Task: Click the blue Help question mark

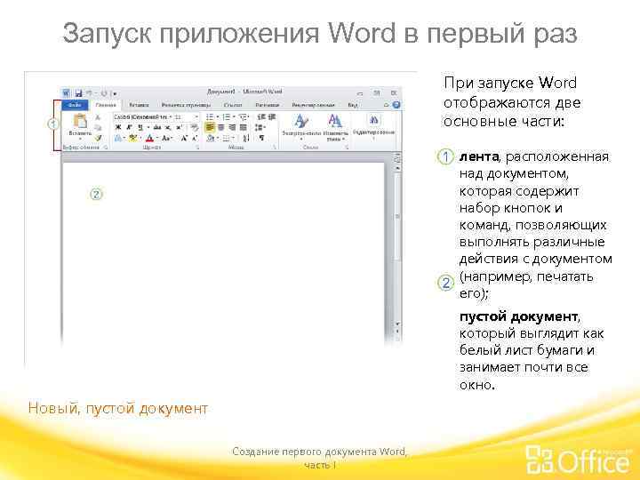Action: 396,105
